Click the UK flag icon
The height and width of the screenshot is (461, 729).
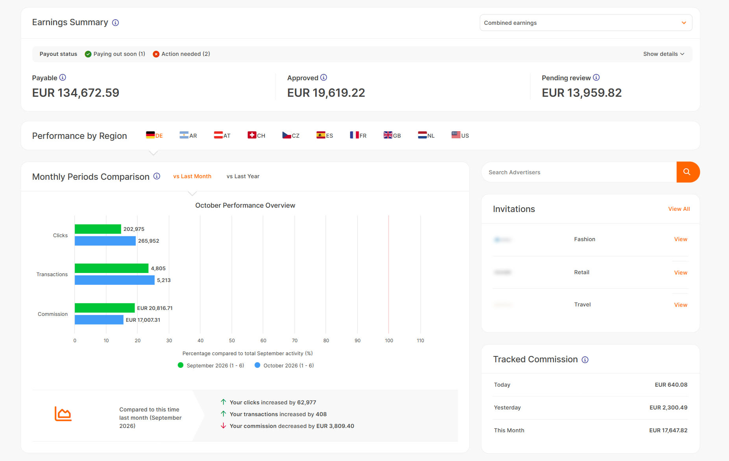coord(388,135)
